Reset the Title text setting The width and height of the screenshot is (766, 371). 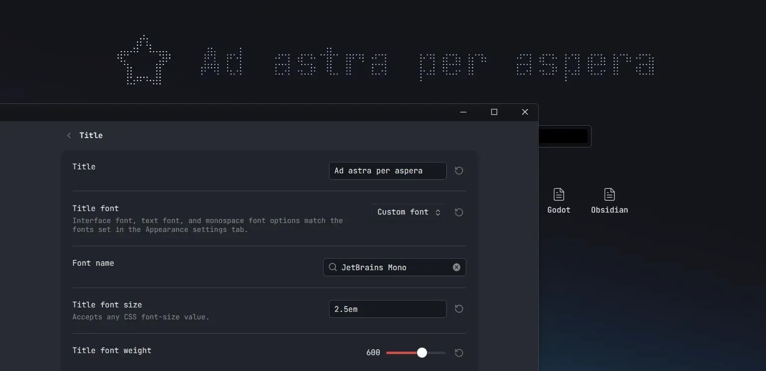[x=459, y=171]
